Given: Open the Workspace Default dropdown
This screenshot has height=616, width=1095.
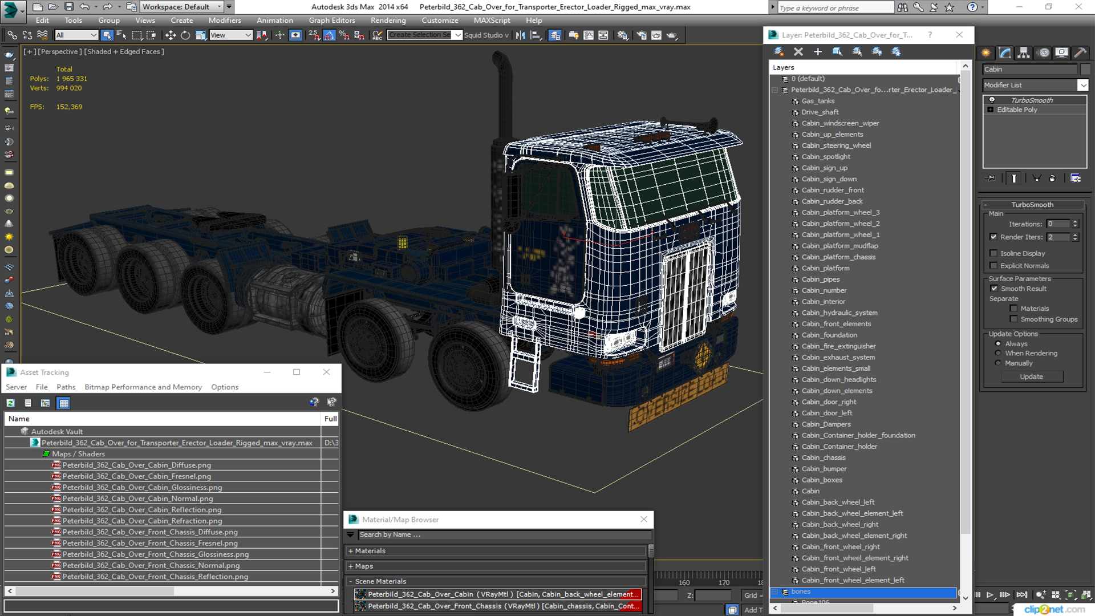Looking at the screenshot, I should click(x=182, y=7).
